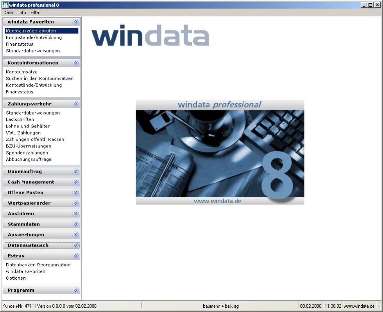Minimize the windata professional window
Image resolution: width=383 pixels, height=312 pixels.
[364, 5]
